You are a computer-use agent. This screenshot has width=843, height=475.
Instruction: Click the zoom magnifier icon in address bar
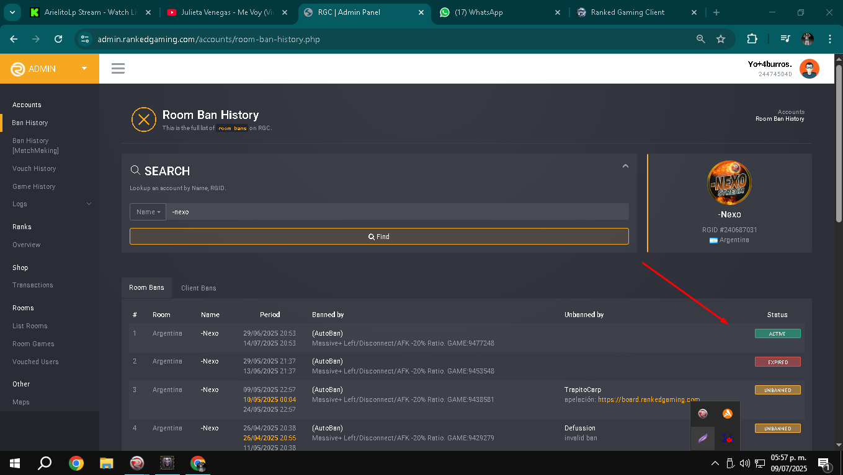coord(701,39)
